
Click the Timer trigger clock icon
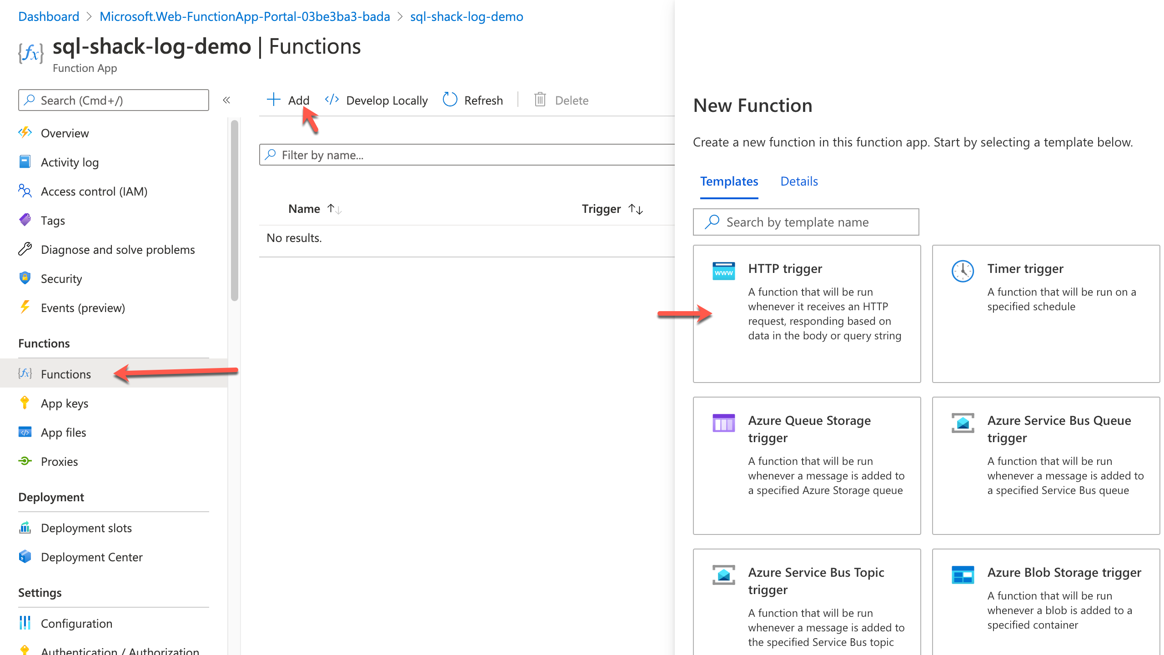click(963, 271)
